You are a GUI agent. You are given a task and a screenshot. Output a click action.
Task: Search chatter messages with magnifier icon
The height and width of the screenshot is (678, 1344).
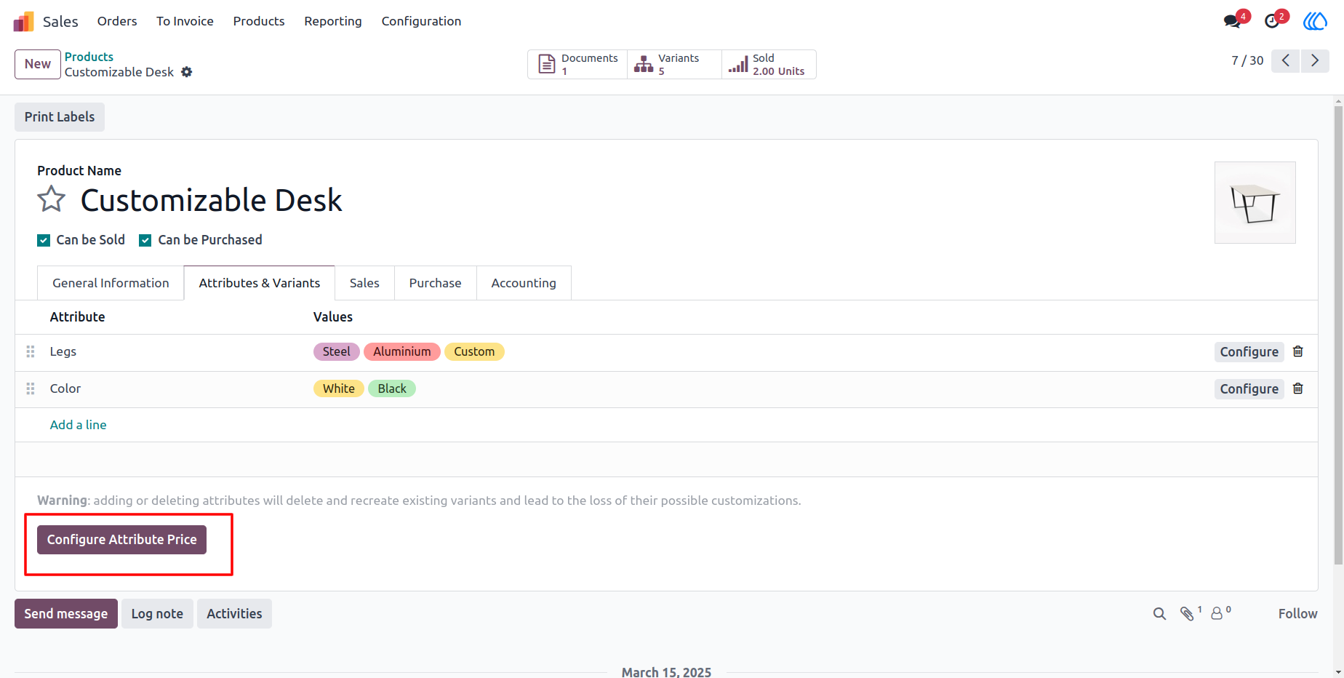tap(1159, 614)
